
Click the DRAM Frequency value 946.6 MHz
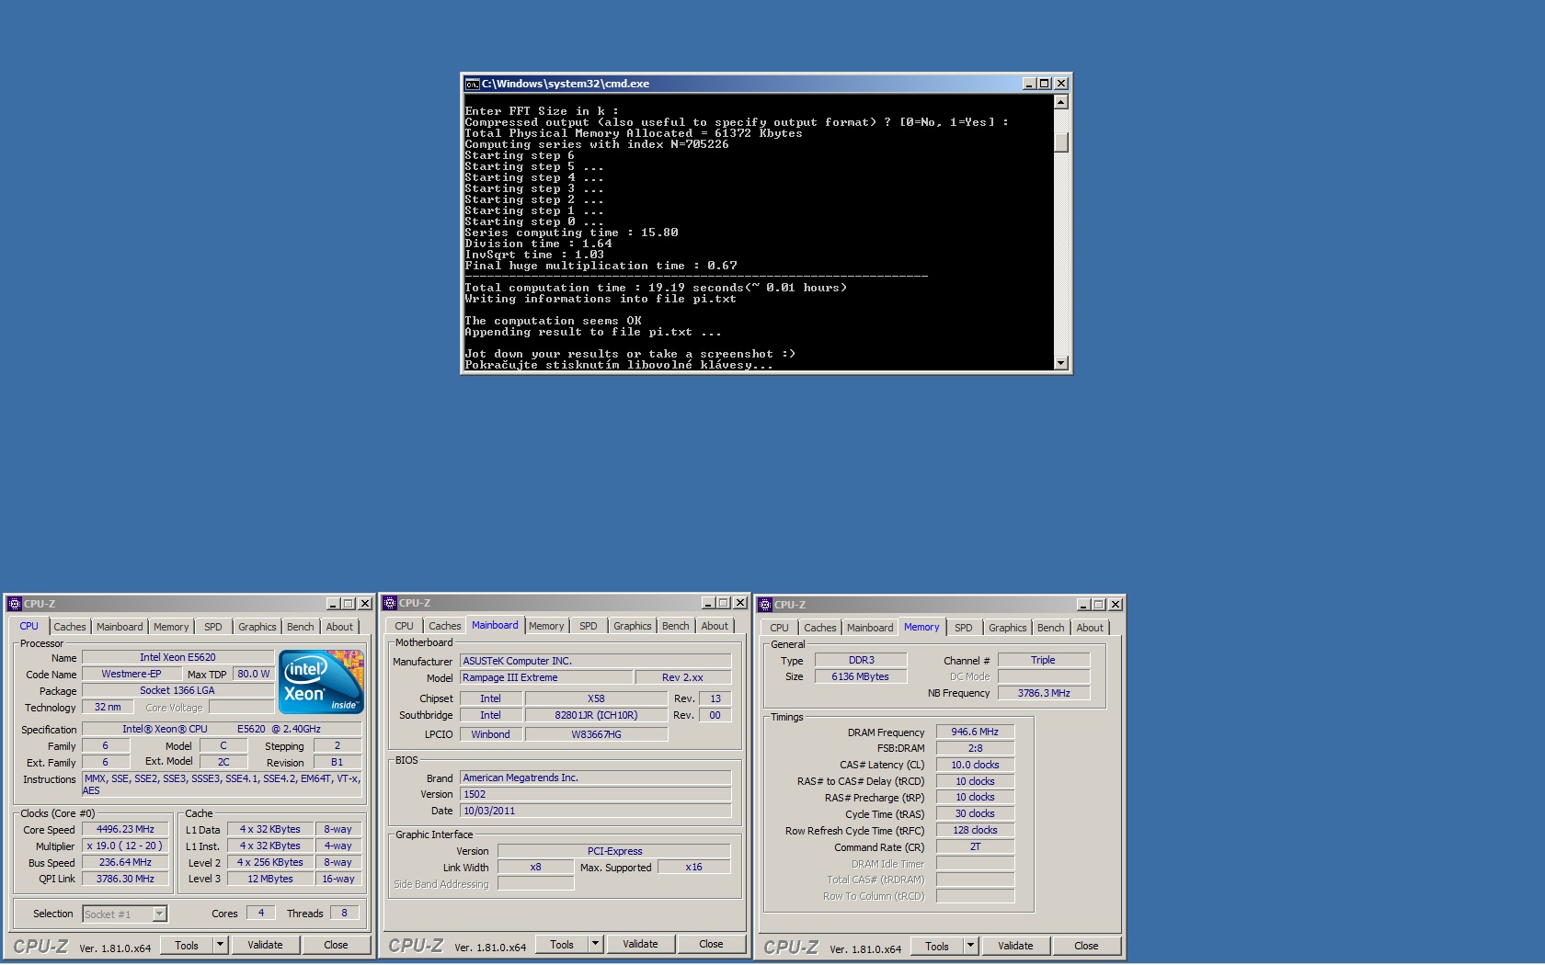(975, 732)
